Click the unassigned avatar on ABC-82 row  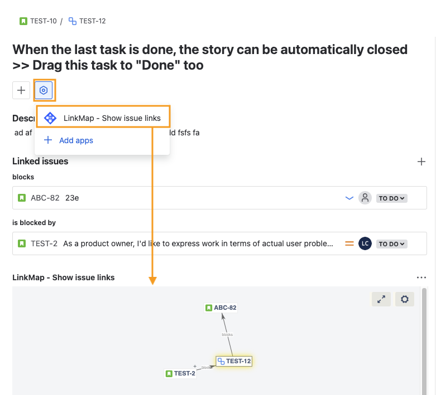click(365, 198)
